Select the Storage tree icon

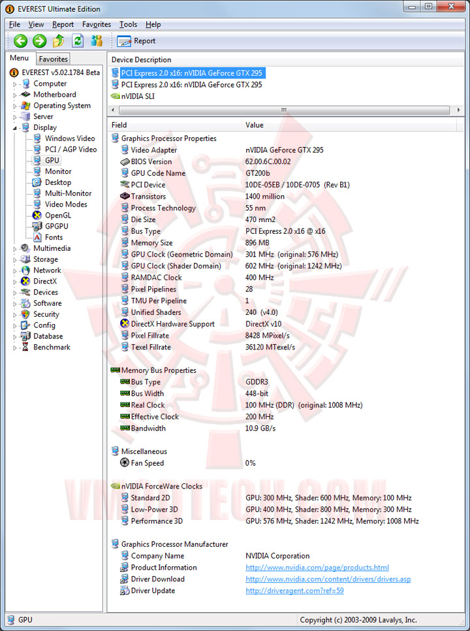click(x=25, y=259)
